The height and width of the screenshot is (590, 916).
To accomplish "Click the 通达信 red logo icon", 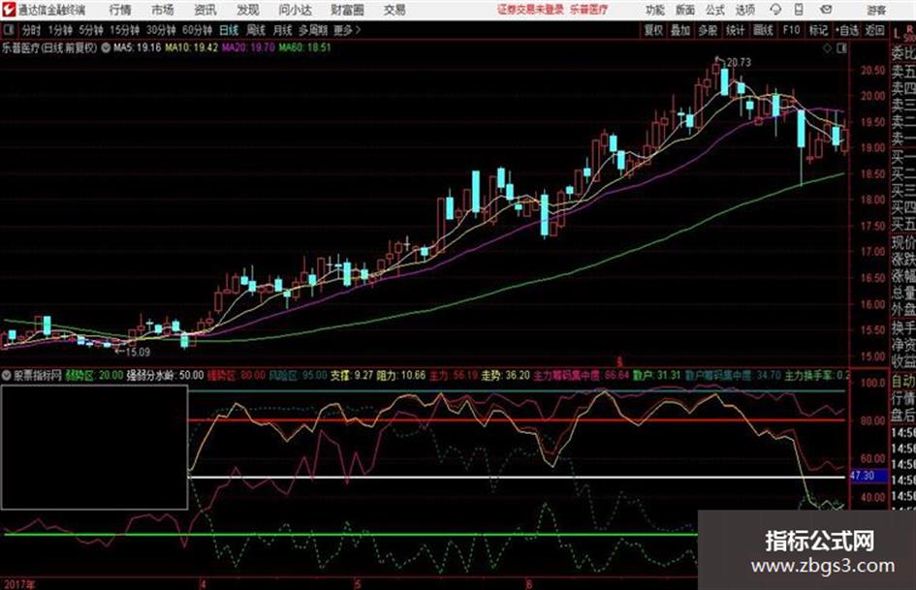I will pos(9,10).
